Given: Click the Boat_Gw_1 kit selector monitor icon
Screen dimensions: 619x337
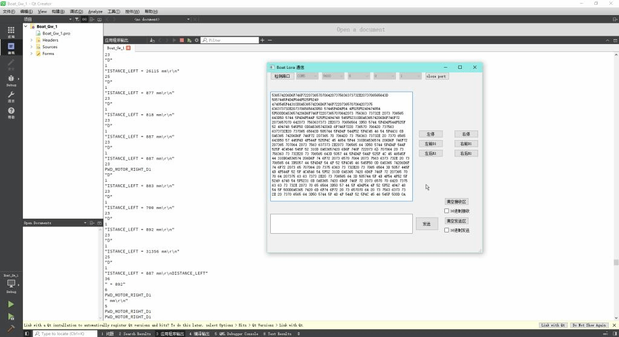Looking at the screenshot, I should (x=11, y=284).
